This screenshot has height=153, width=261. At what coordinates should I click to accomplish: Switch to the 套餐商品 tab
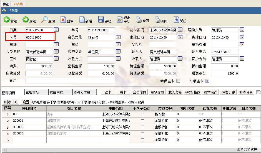click(x=32, y=93)
